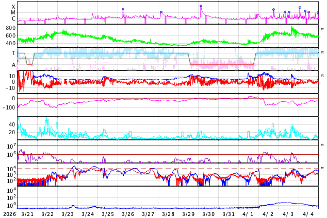Click the A label on the sector panel
Screen dimensions: 327x218
click(x=13, y=65)
